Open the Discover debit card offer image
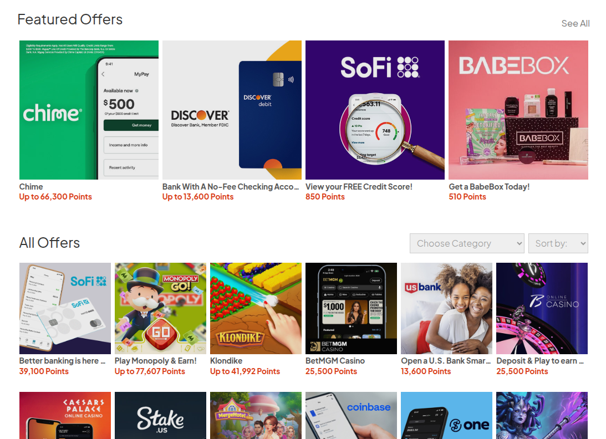The height and width of the screenshot is (439, 606). coord(232,110)
